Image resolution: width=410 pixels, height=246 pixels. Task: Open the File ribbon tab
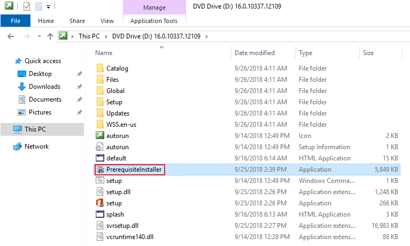tap(16, 21)
